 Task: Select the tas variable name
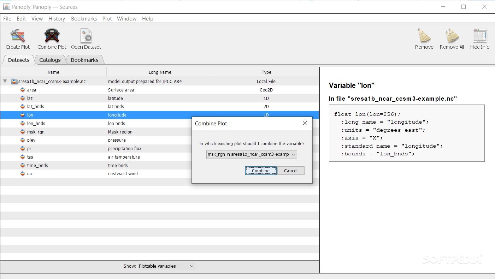[30, 157]
